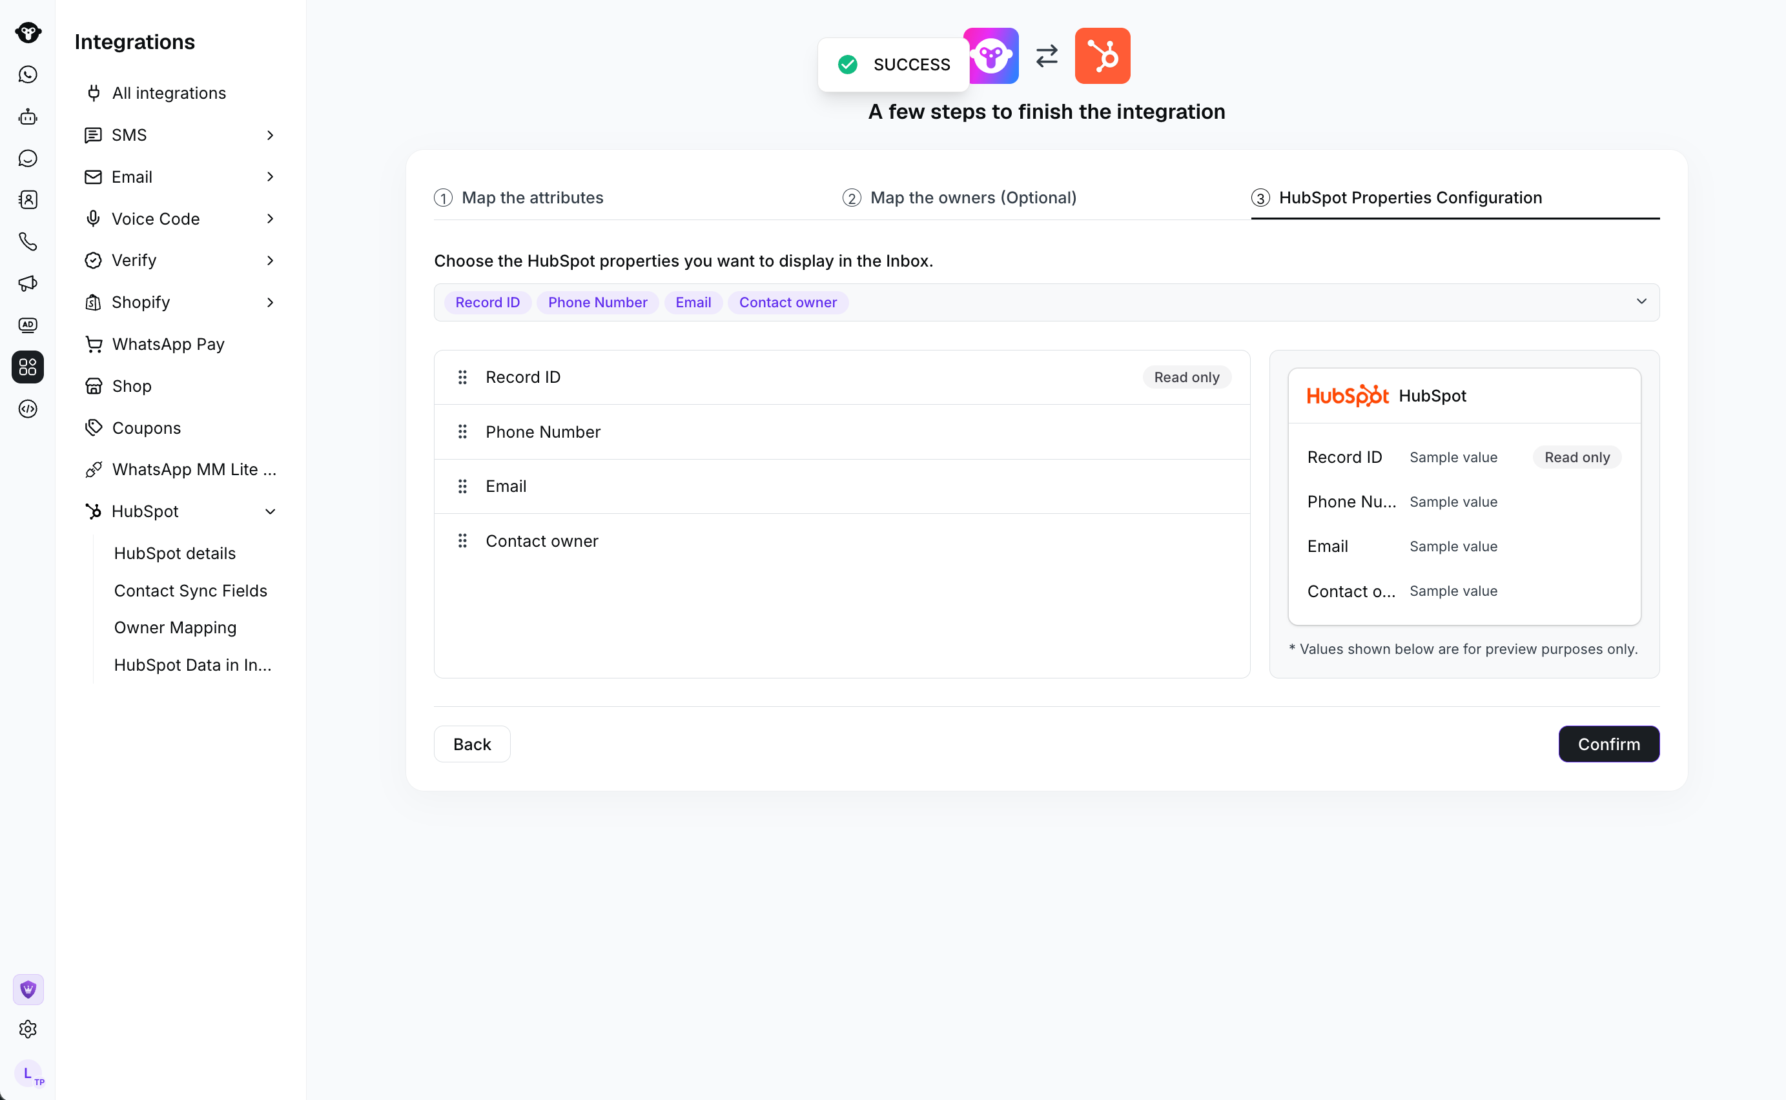The image size is (1786, 1100).
Task: Open the AD ads icon
Action: point(28,325)
